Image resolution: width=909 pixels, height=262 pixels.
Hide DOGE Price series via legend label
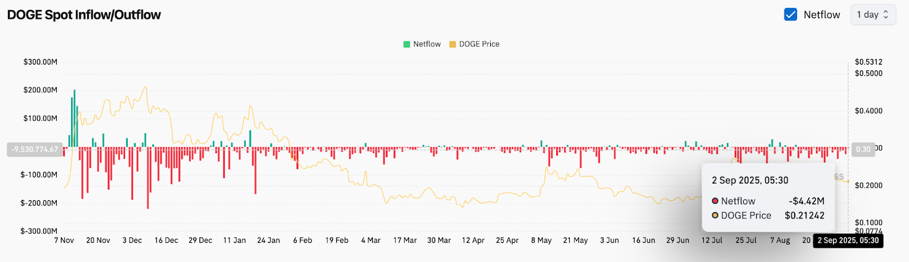pos(479,44)
